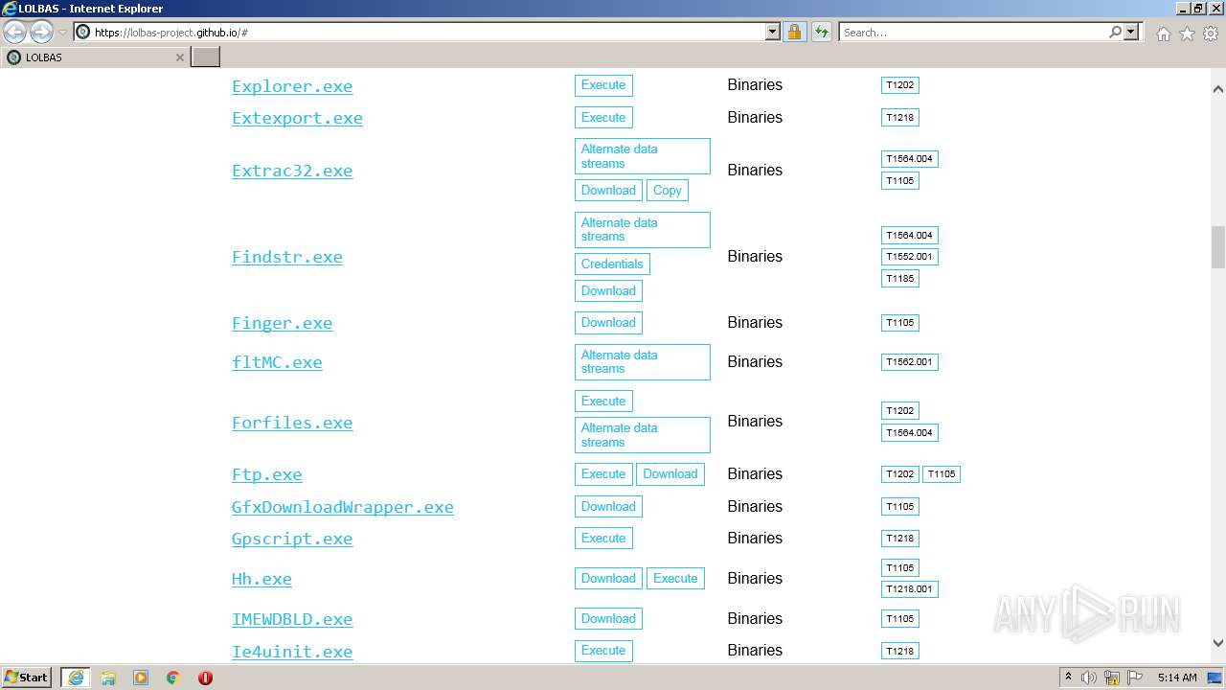Click Download tag for Findstr.exe
The image size is (1226, 690).
(608, 291)
